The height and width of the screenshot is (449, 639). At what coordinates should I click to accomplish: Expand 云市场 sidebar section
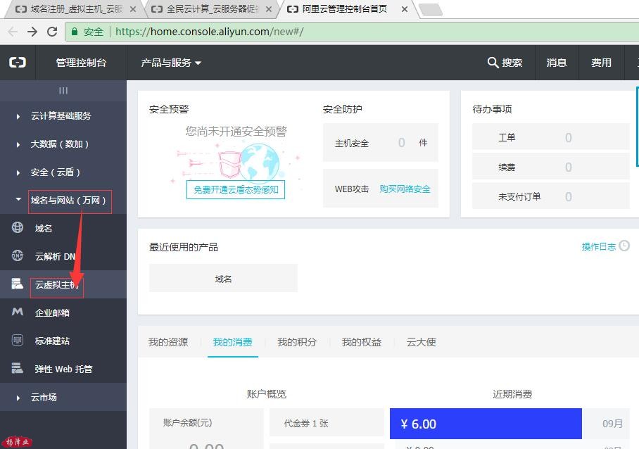click(63, 397)
